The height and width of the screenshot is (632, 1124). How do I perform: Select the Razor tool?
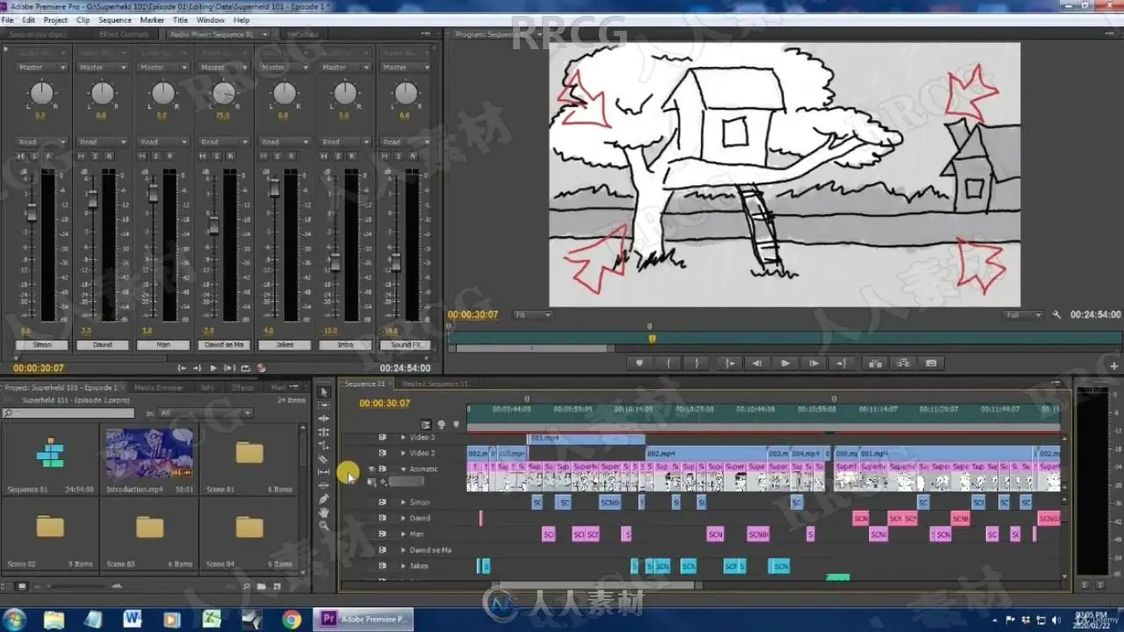pyautogui.click(x=324, y=459)
